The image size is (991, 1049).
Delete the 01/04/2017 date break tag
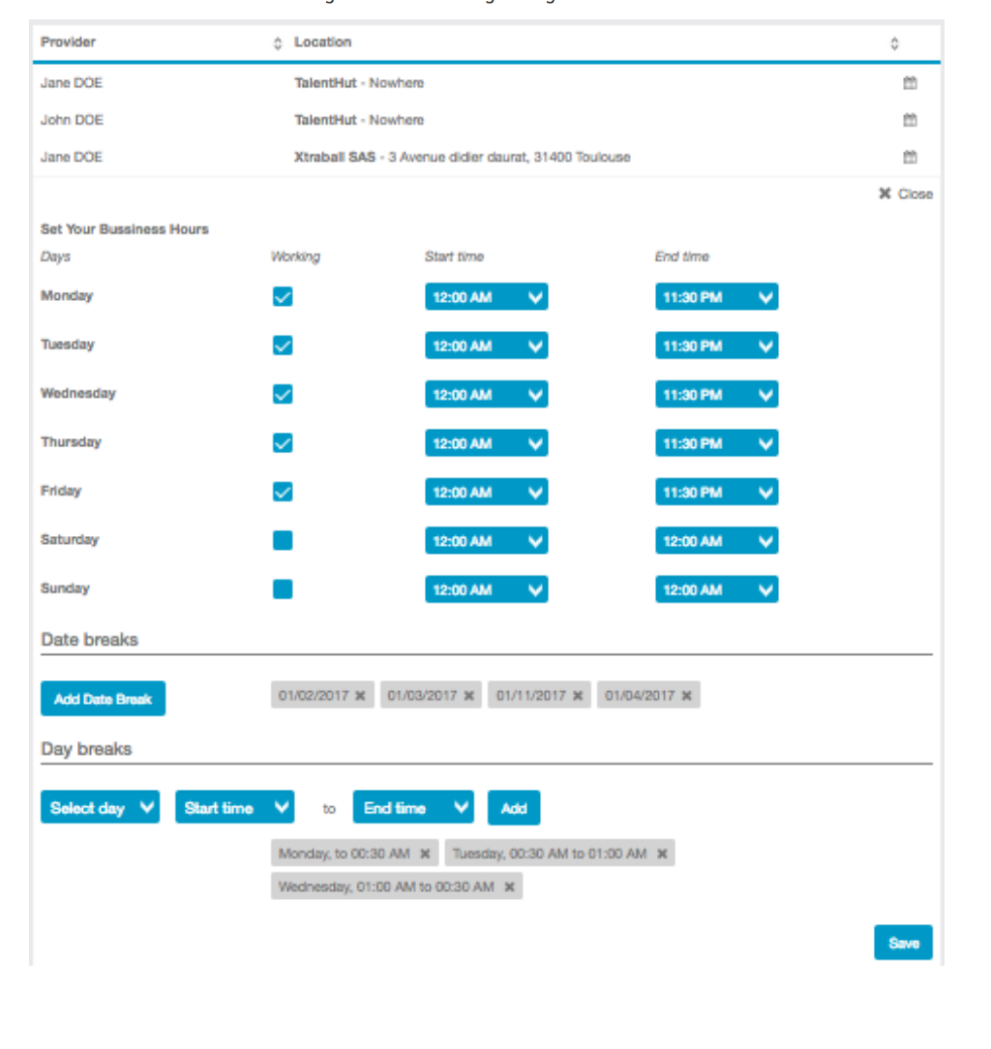click(x=686, y=696)
